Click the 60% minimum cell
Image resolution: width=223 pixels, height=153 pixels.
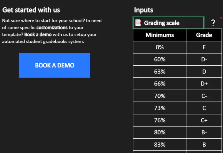[160, 59]
